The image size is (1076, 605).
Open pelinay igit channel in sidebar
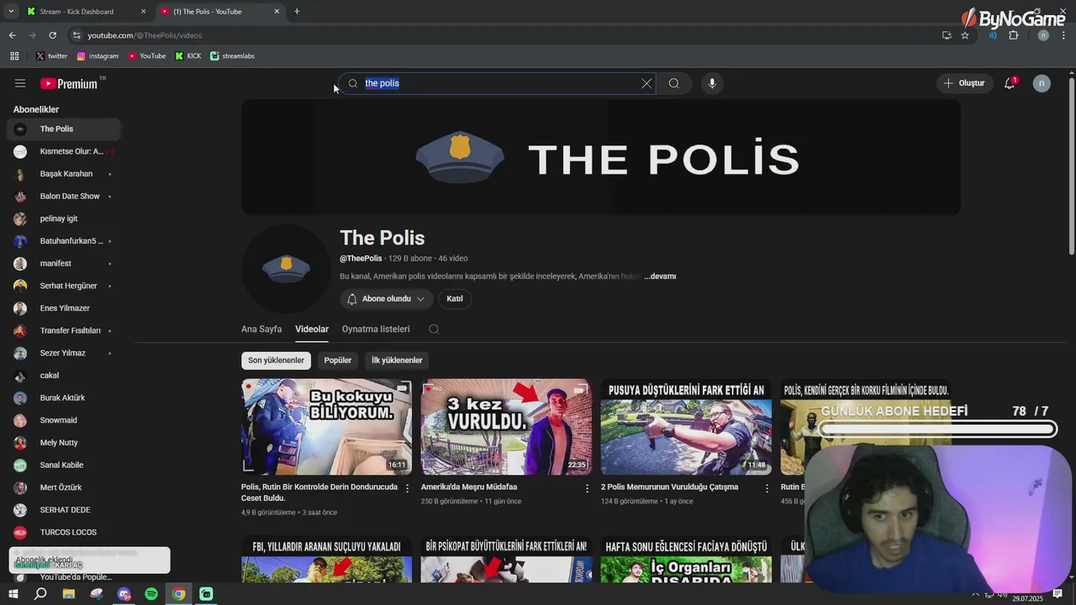(64, 218)
